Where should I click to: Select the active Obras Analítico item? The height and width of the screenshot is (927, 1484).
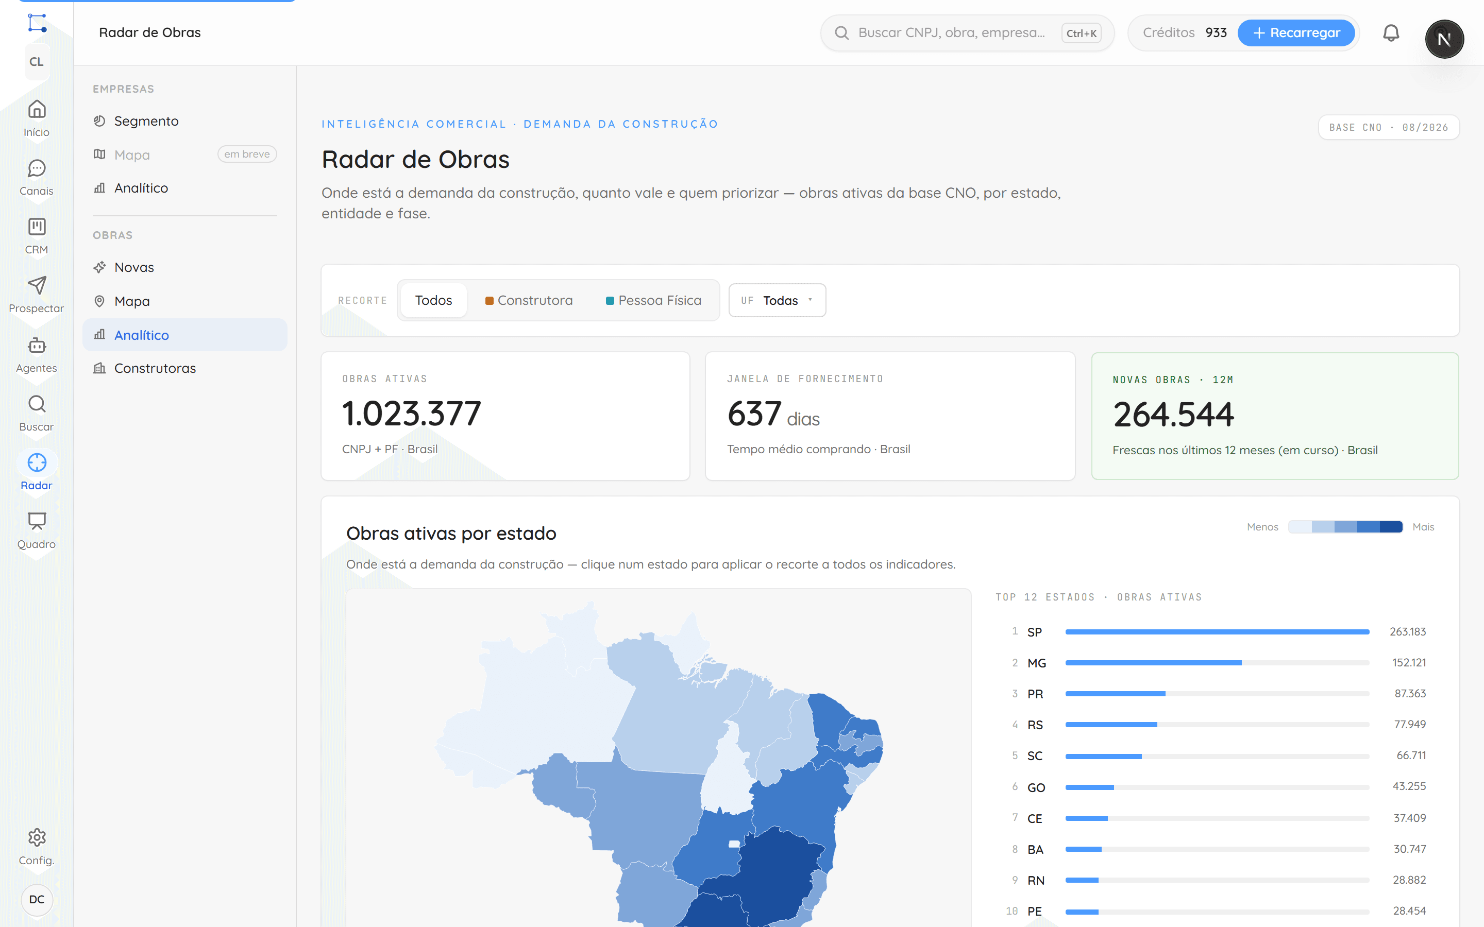(184, 335)
